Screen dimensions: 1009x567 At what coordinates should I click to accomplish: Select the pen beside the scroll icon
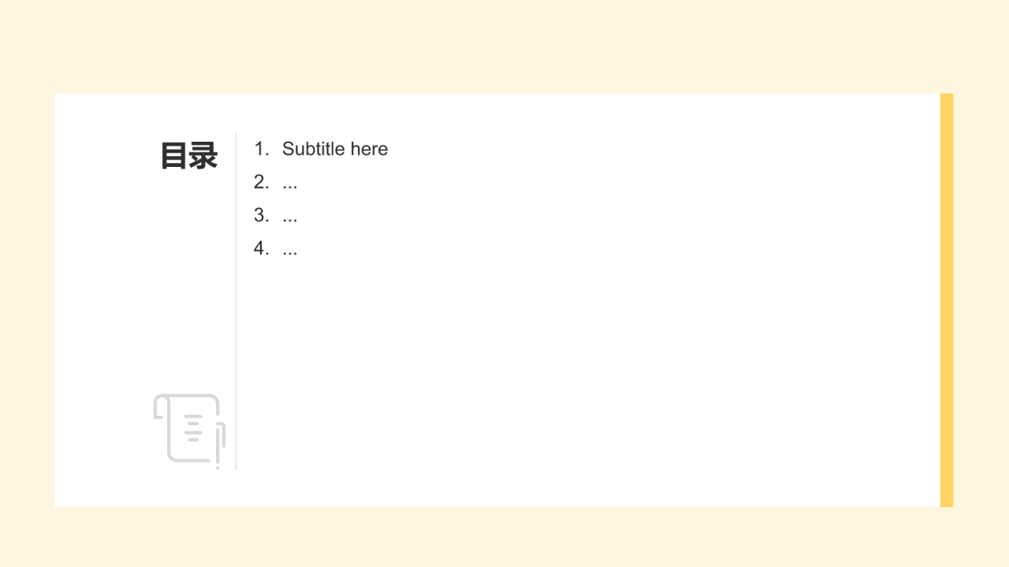pos(221,446)
